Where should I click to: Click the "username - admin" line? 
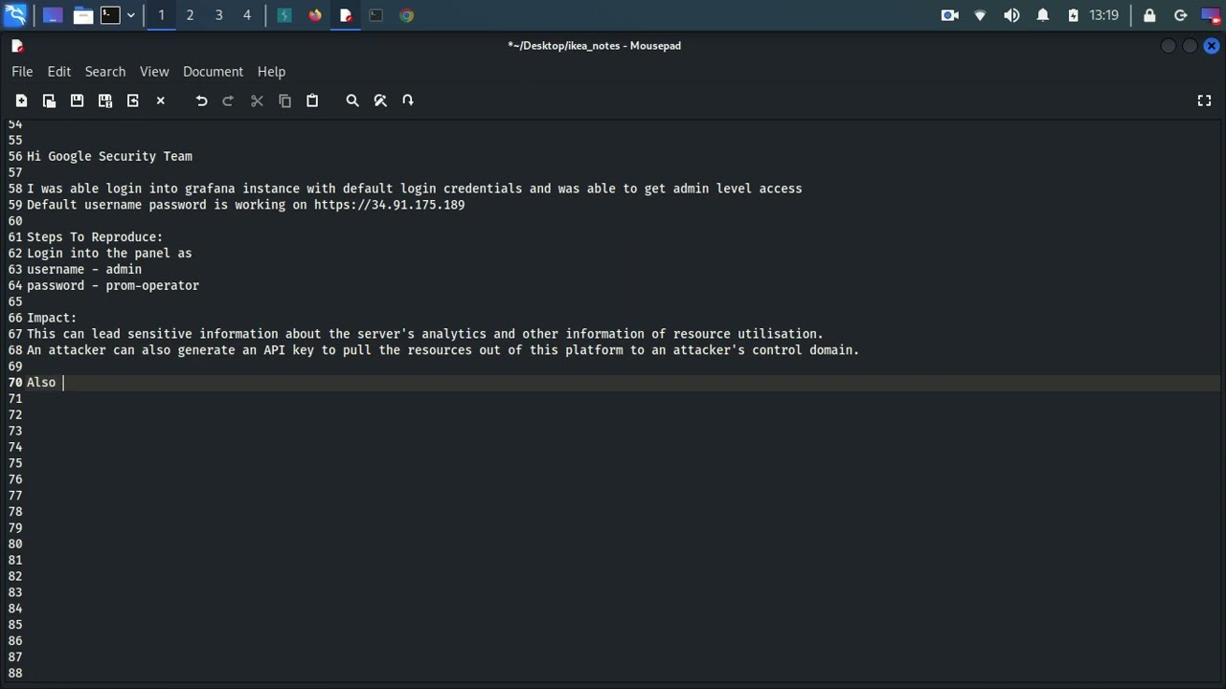(x=84, y=270)
